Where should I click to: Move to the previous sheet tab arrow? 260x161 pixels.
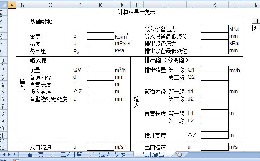coord(4,154)
